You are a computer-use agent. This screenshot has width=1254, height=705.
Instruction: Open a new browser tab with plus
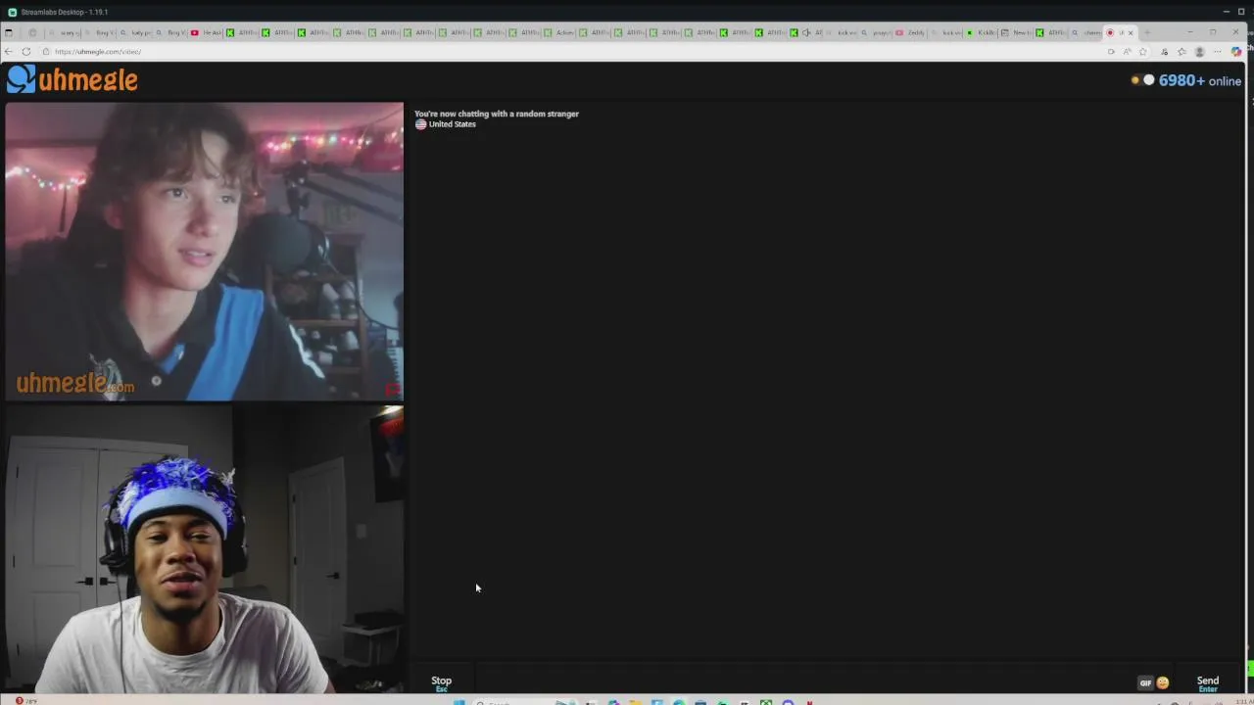1147,32
